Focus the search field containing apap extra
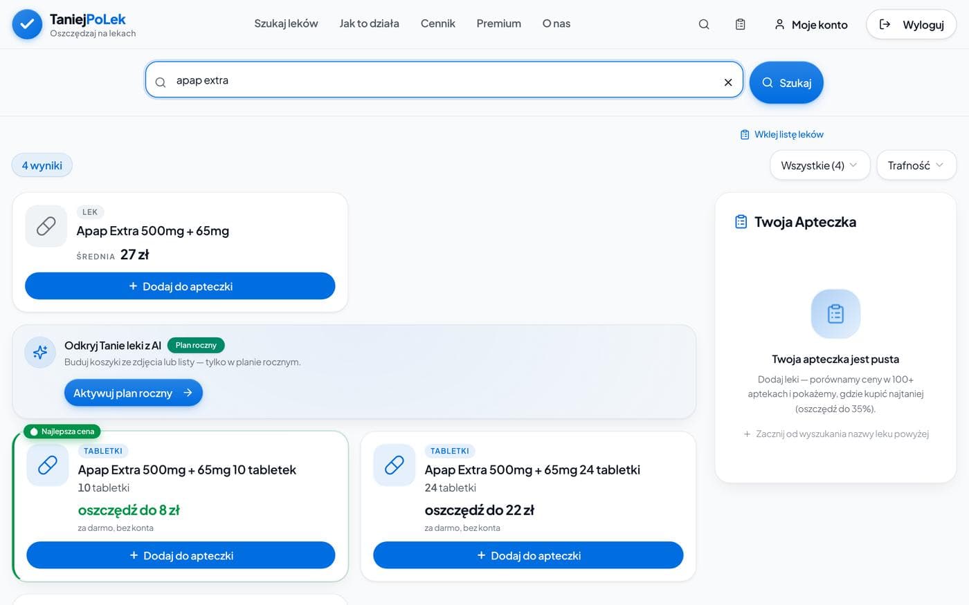 444,80
